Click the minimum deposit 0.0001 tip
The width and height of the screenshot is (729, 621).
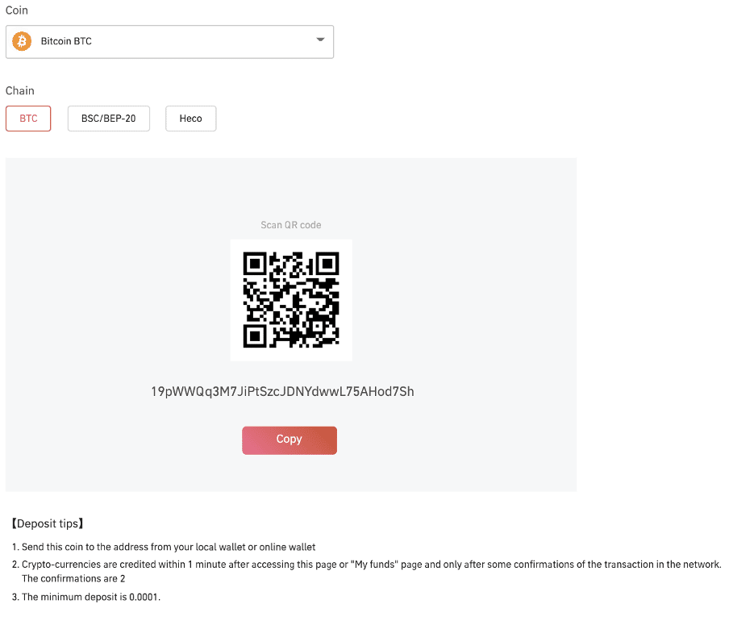86,597
